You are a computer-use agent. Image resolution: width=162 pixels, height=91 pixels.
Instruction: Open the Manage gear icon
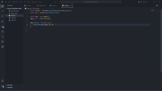pos(3,86)
